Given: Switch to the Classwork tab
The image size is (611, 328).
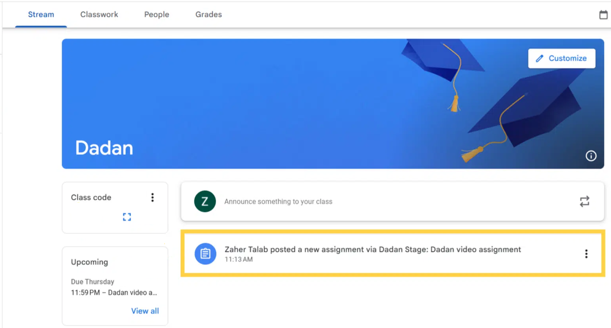Looking at the screenshot, I should tap(99, 14).
